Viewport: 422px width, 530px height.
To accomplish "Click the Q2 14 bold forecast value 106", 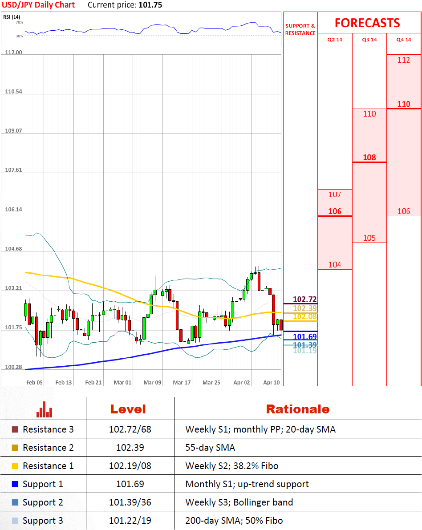I will [x=335, y=211].
